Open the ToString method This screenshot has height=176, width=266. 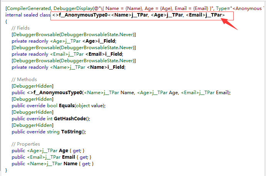(71, 132)
